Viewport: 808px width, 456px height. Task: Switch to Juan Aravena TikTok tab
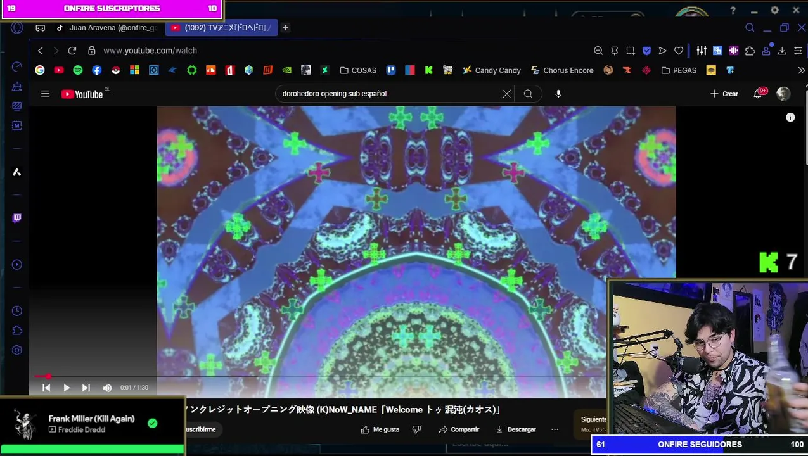point(106,28)
